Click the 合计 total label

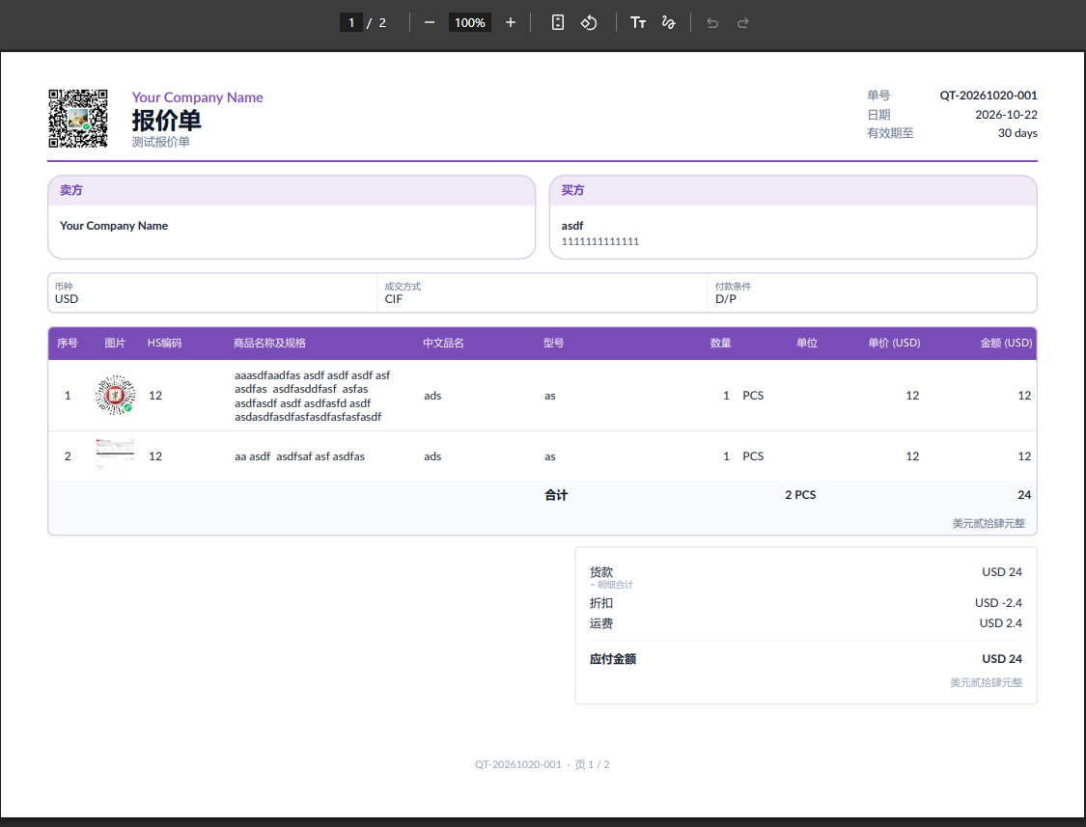tap(556, 495)
